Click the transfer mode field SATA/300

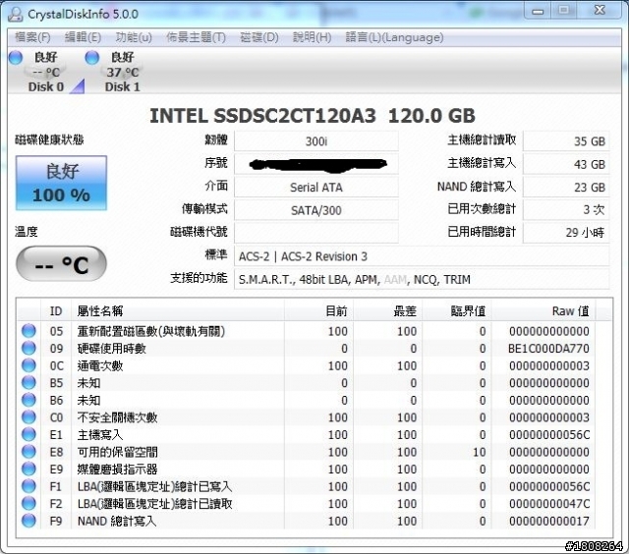[316, 210]
